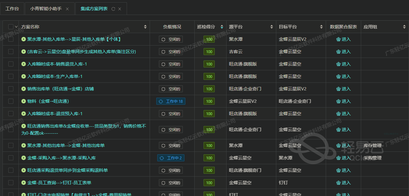The height and width of the screenshot is (196, 409).
Task: Click the 工作中 18 status badge
Action: (171, 101)
